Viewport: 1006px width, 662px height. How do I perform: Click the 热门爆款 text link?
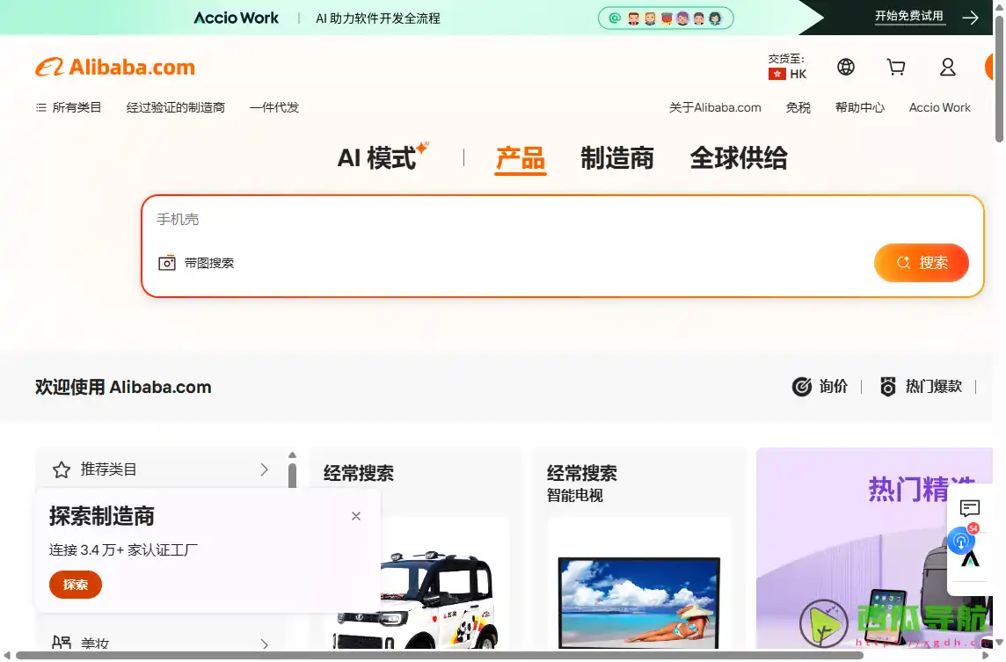934,386
